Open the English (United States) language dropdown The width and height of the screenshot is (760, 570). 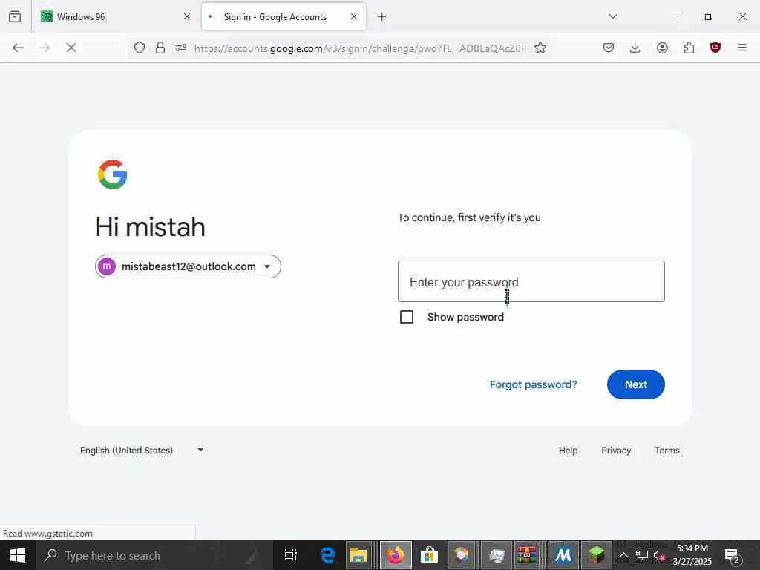click(x=142, y=451)
